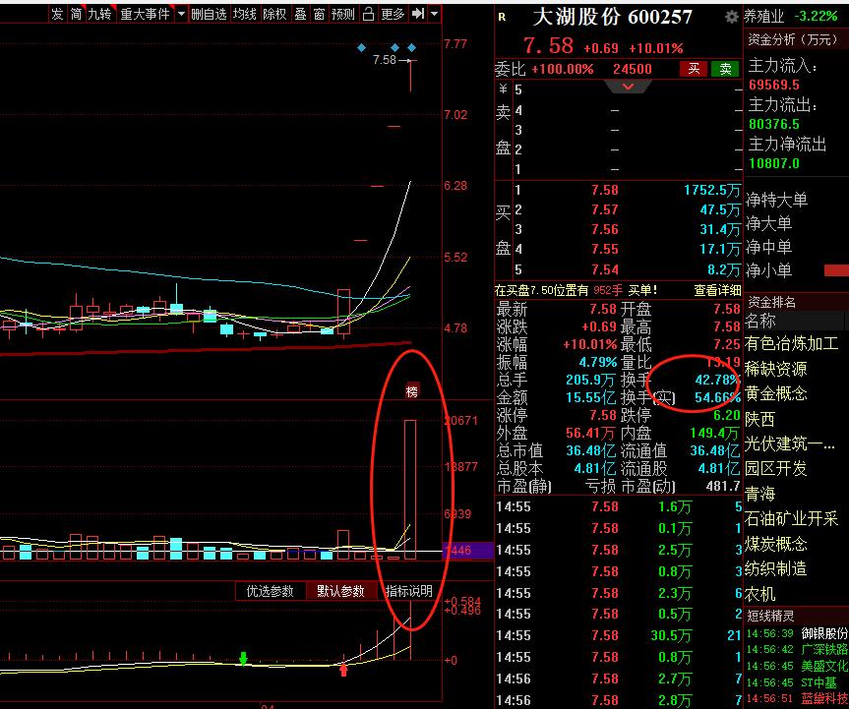Click the rightmost blue diamond event marker

[411, 47]
